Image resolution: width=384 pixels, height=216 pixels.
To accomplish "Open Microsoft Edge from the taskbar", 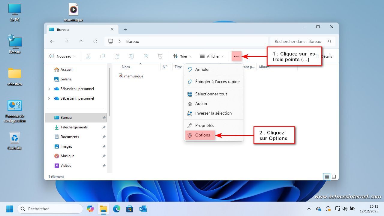I will [x=116, y=209].
